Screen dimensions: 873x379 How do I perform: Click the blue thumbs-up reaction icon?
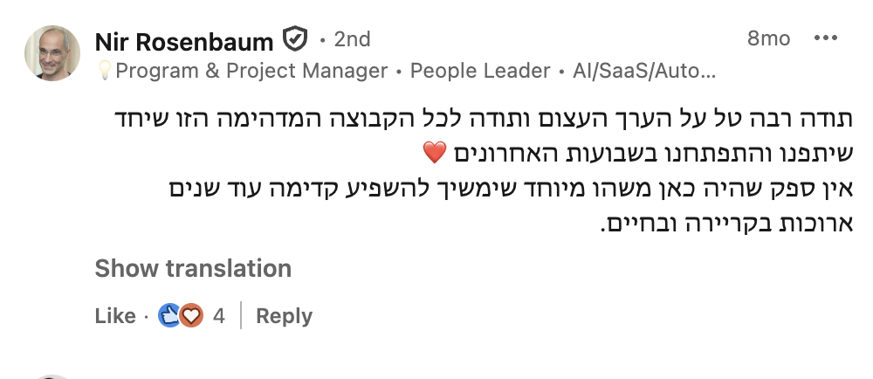click(169, 316)
